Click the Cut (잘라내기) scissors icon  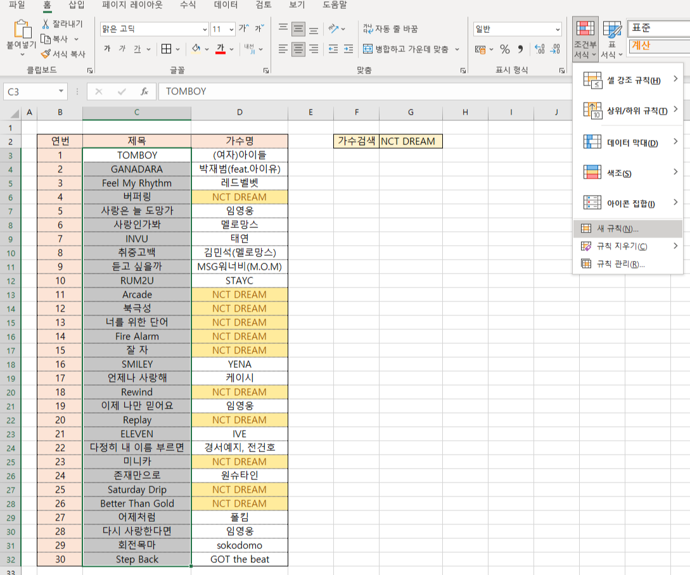[x=46, y=24]
